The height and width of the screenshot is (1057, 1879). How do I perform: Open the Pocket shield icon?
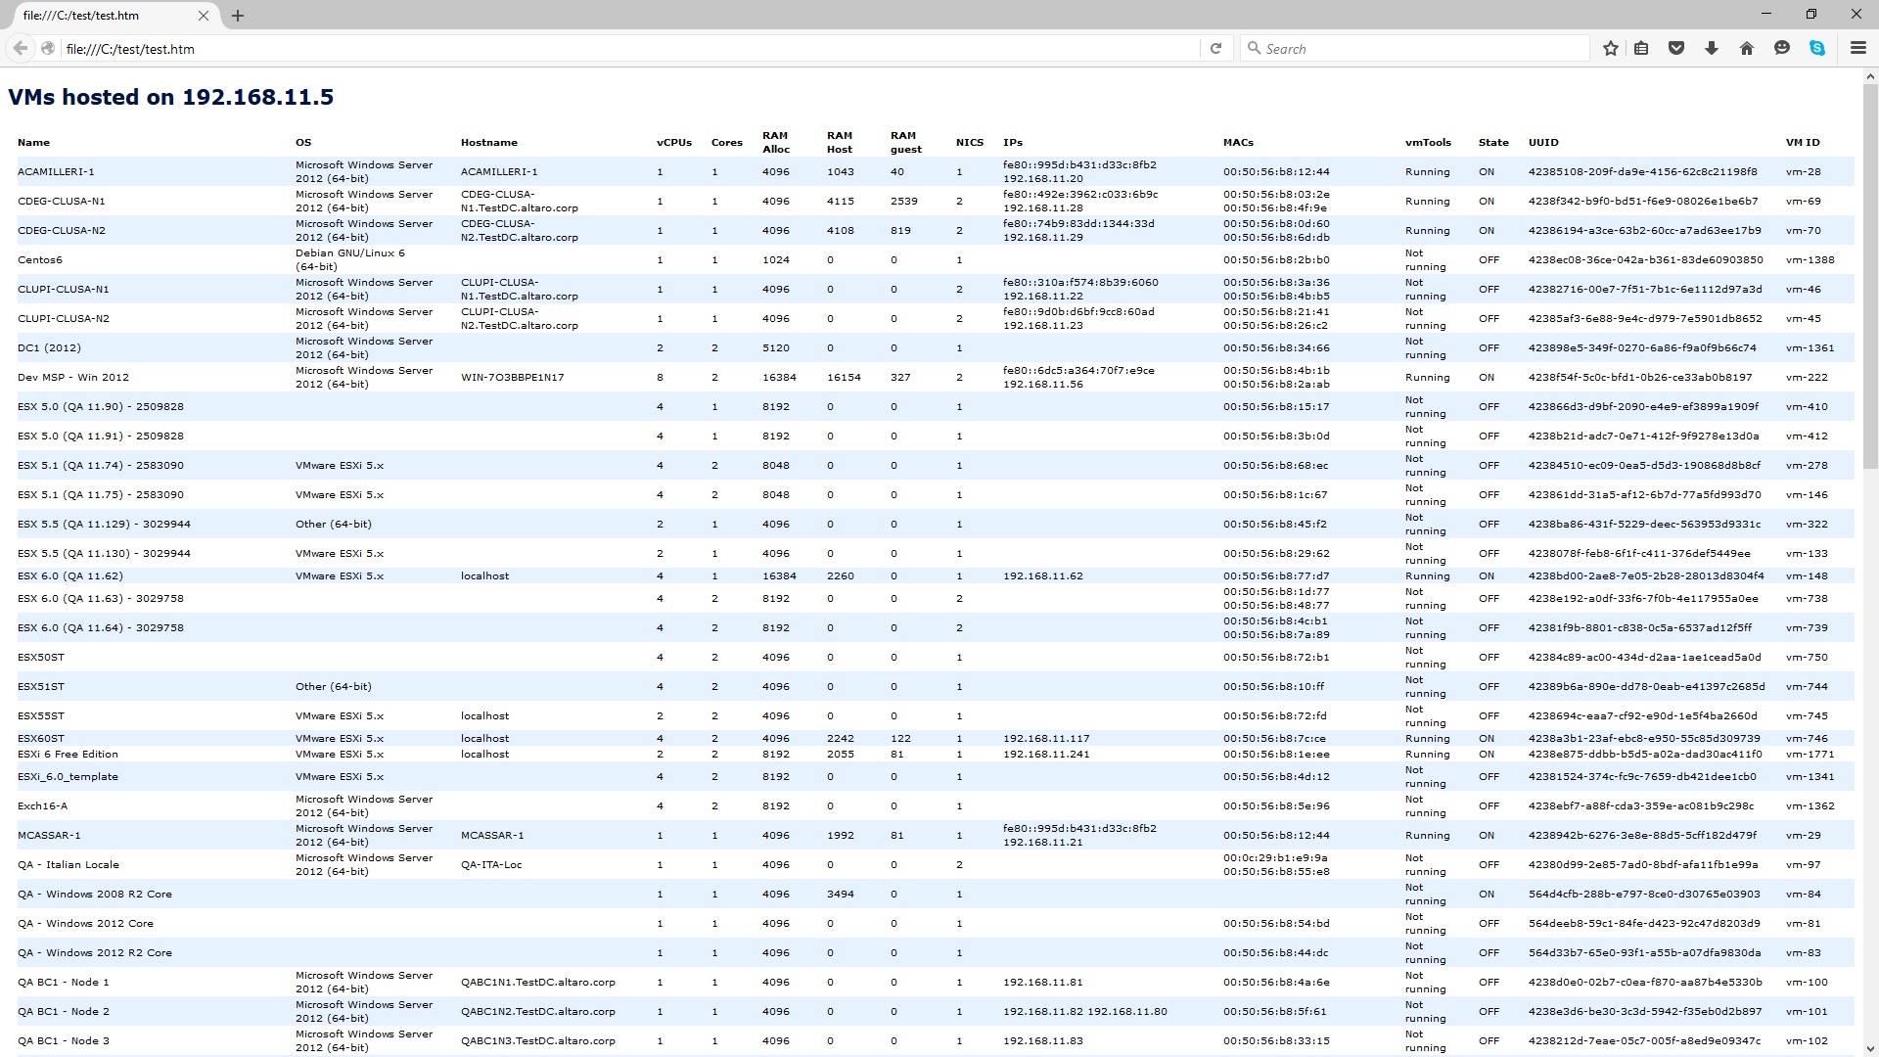1676,48
